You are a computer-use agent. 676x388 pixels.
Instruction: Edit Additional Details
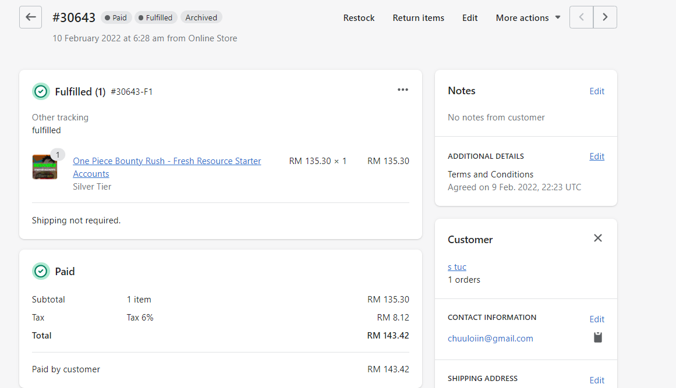[597, 156]
